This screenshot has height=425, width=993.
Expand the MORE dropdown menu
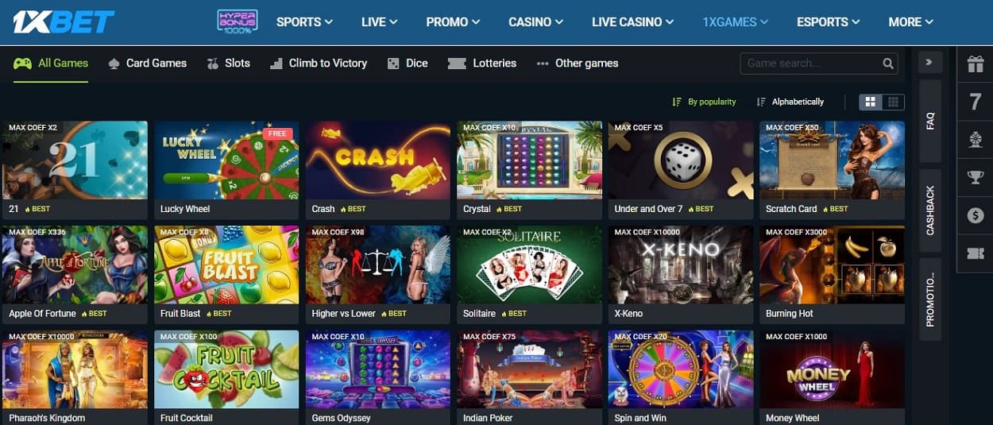(910, 22)
